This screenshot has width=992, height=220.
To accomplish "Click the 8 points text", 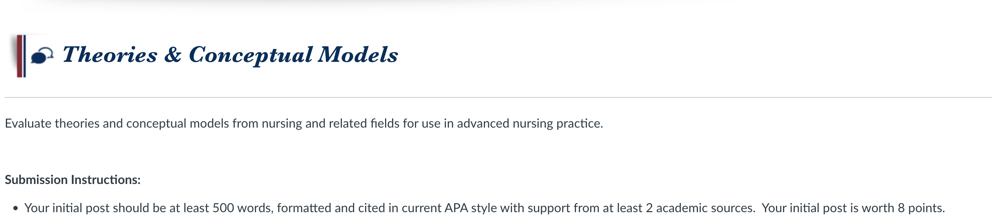I will coord(921,208).
